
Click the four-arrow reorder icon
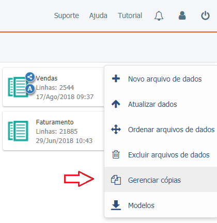point(116,129)
